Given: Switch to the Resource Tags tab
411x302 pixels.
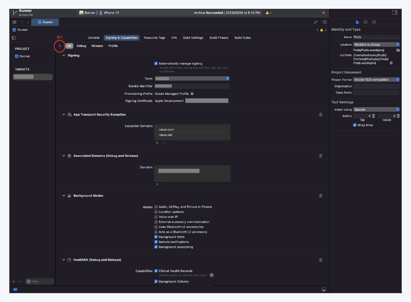Looking at the screenshot, I should pos(154,38).
